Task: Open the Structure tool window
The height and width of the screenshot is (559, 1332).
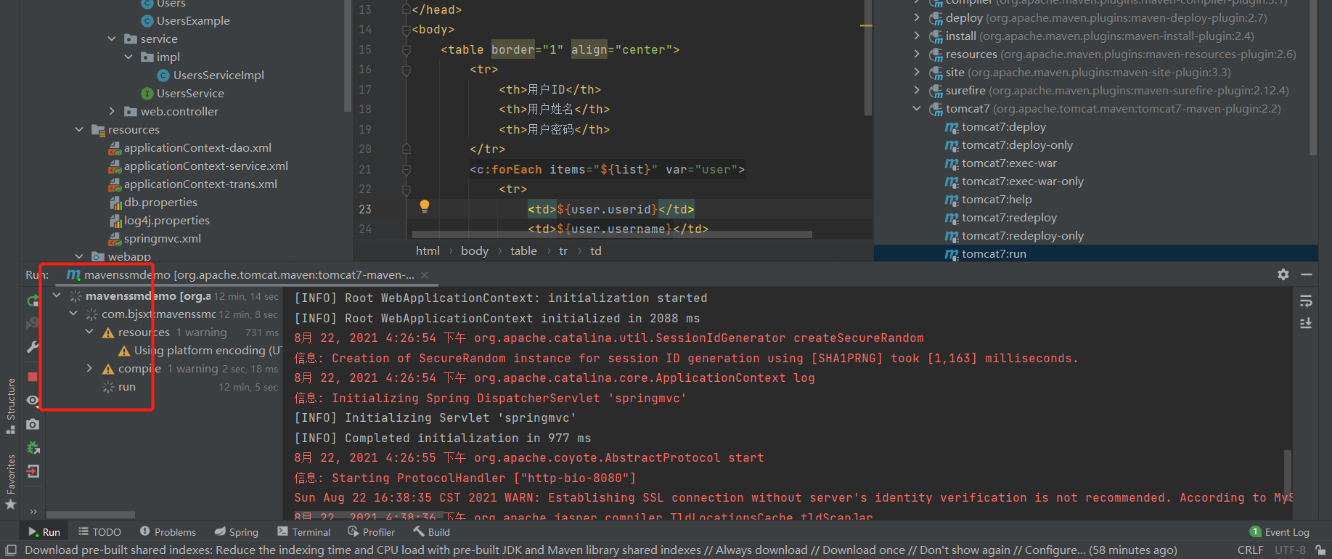Action: pyautogui.click(x=10, y=406)
